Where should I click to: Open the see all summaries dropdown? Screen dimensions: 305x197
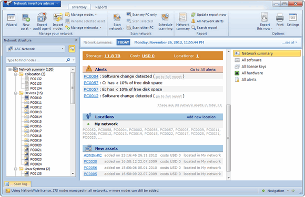[289, 42]
